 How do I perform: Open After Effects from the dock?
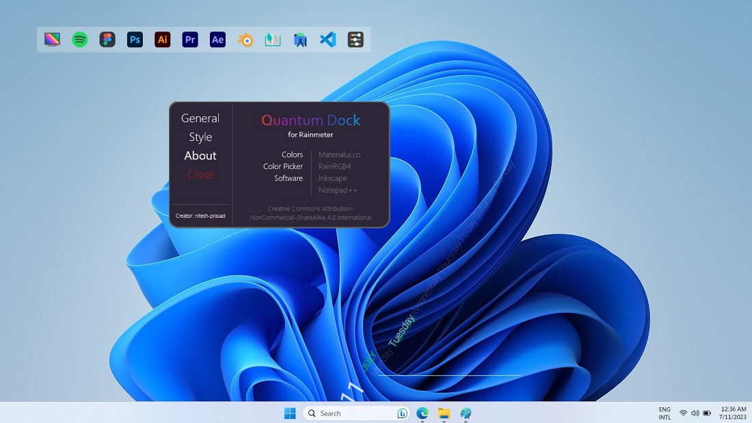point(217,39)
